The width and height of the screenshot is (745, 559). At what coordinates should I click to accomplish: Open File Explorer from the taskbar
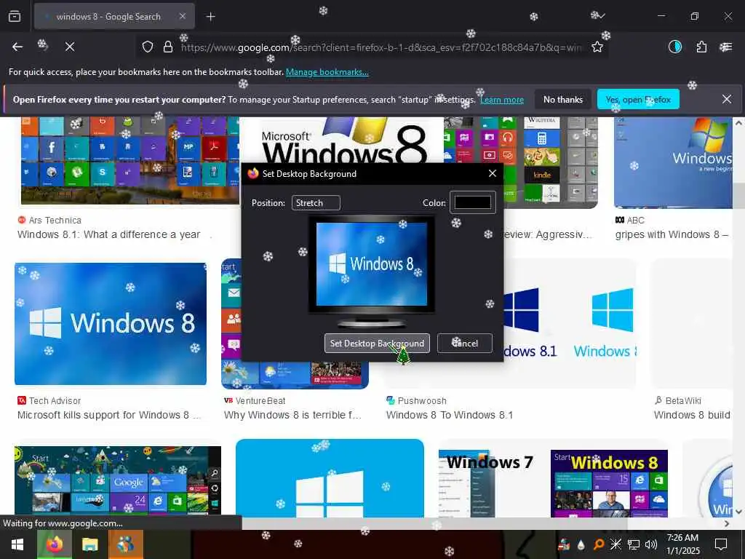point(89,544)
